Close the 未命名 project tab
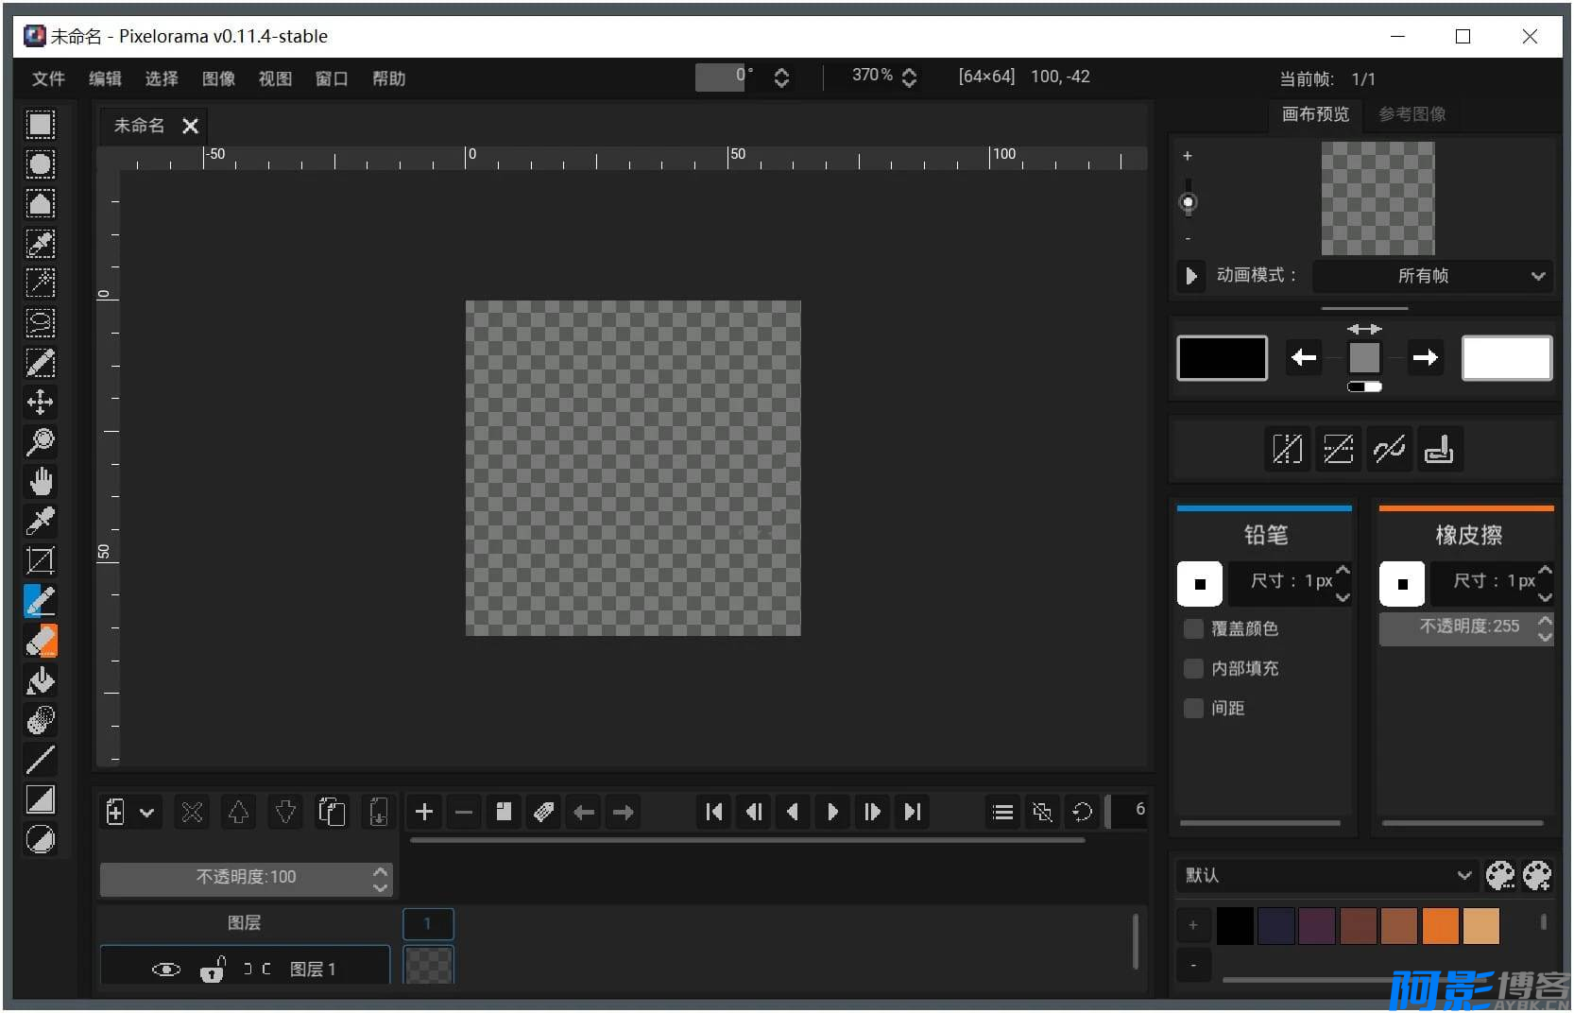The height and width of the screenshot is (1013, 1574). tap(190, 126)
